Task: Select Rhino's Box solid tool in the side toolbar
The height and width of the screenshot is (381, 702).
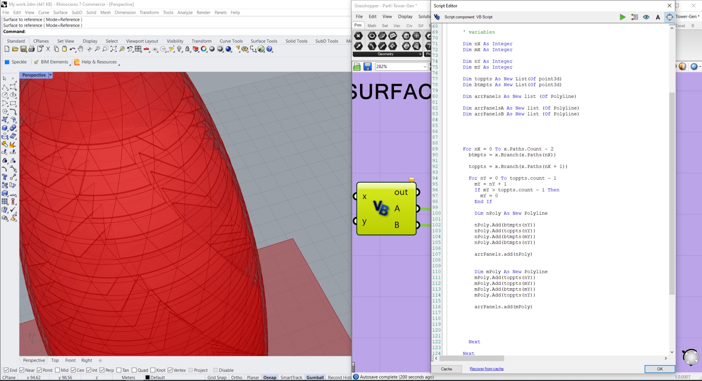Action: point(5,128)
